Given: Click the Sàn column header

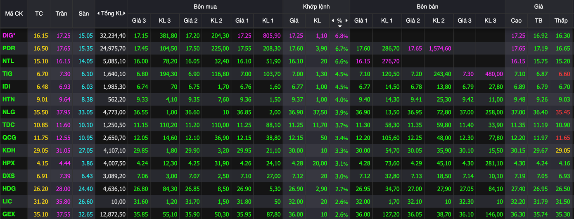Looking at the screenshot, I should [x=84, y=14].
